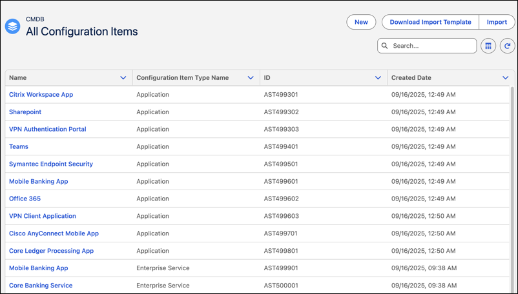Click Configuration Item Type Name header text

[x=182, y=78]
